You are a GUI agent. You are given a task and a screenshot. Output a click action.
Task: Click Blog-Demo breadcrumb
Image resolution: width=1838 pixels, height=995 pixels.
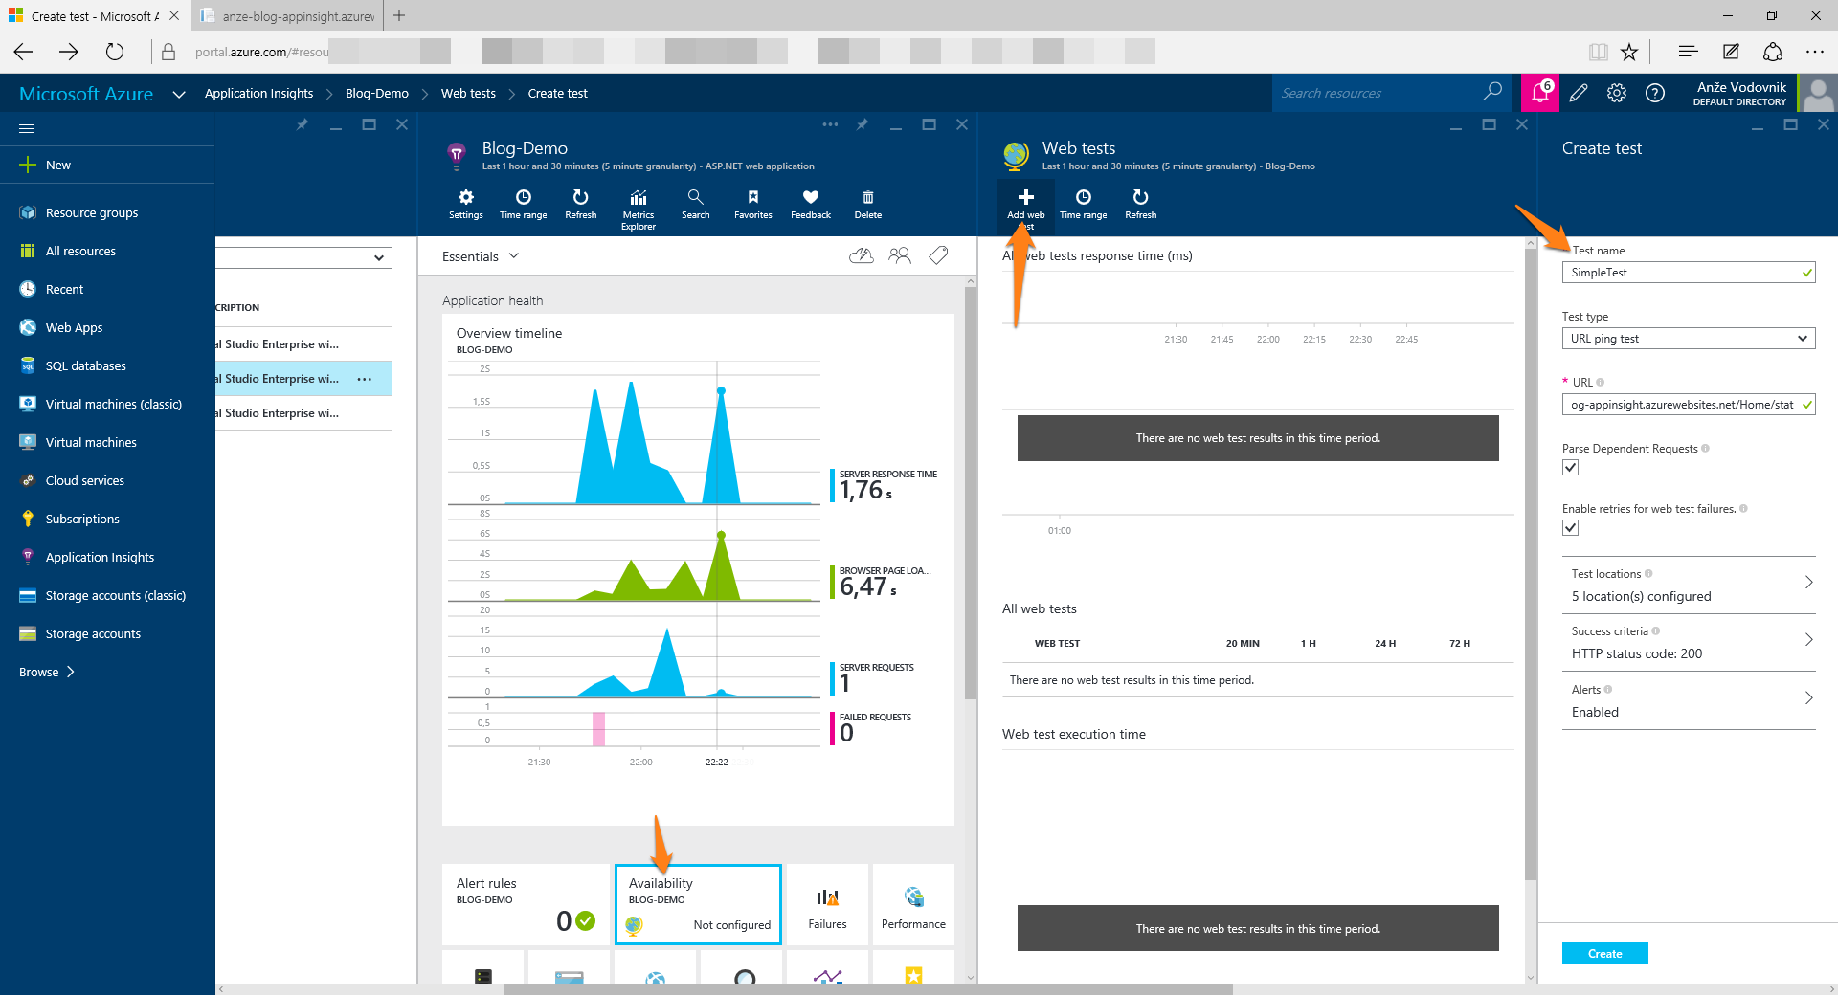376,93
